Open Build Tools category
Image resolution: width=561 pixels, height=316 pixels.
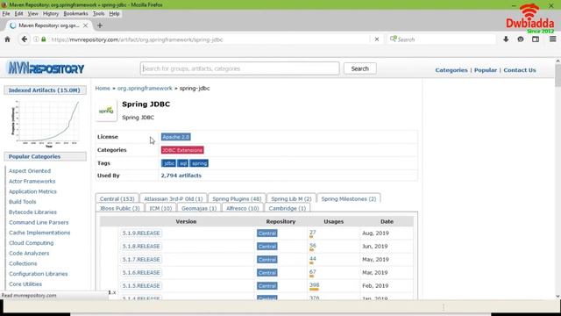click(x=22, y=202)
